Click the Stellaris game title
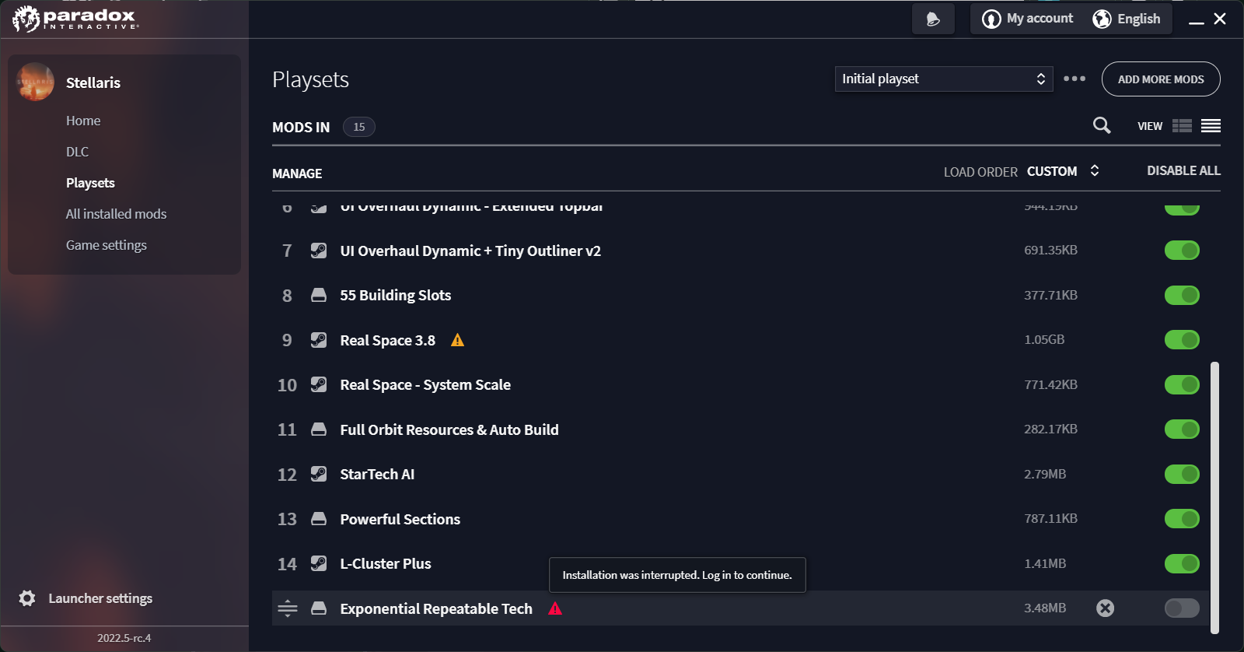Viewport: 1244px width, 652px height. point(93,82)
